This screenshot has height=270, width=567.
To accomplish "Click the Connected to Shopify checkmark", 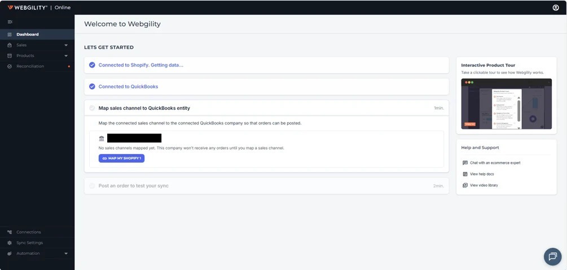I will click(92, 65).
